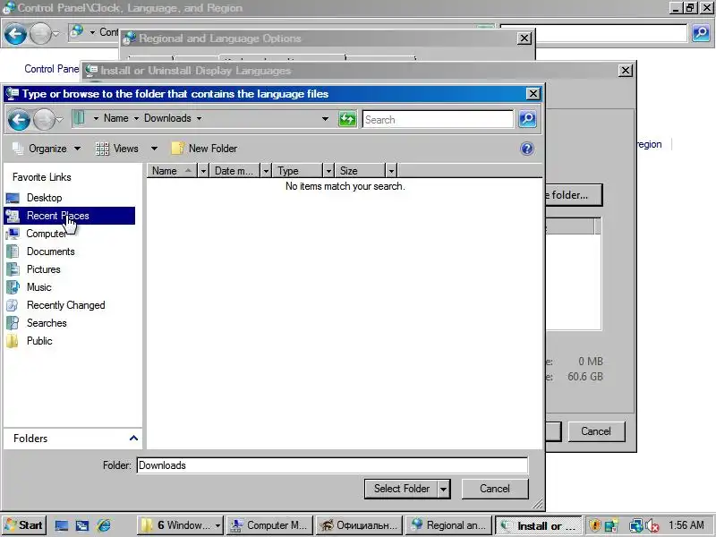Click the Control Panel search magnifier button
Viewport: 716px width, 537px height.
701,33
